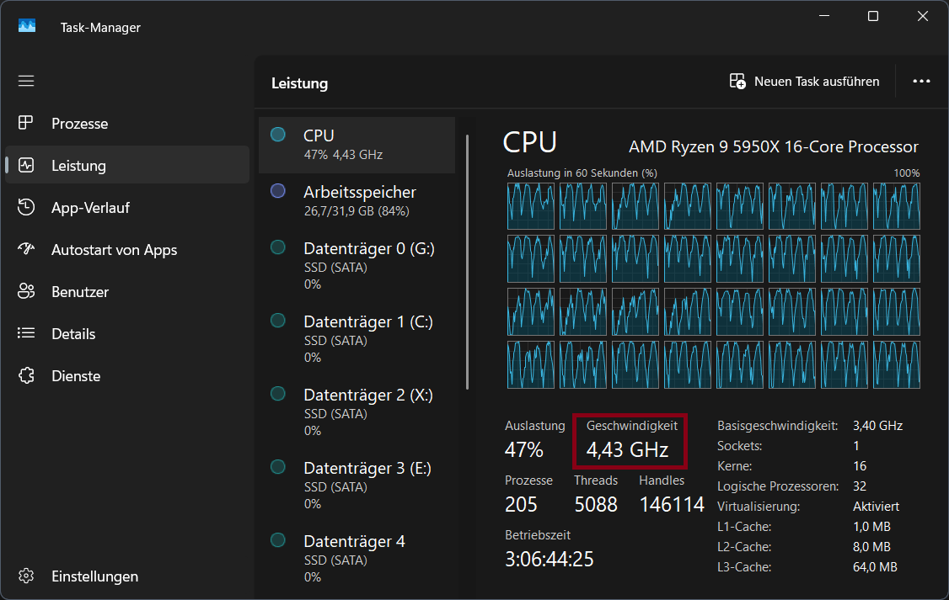Click the Autostart von Apps gauge icon

[26, 250]
